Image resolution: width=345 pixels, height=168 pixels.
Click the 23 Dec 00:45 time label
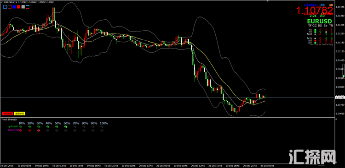[x=267, y=166]
